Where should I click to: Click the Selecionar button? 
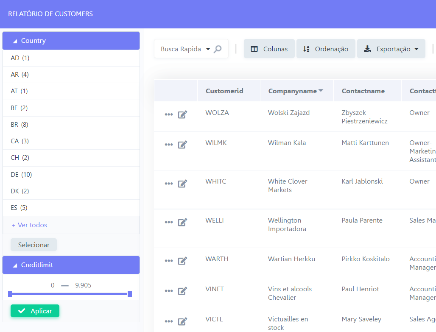(34, 245)
